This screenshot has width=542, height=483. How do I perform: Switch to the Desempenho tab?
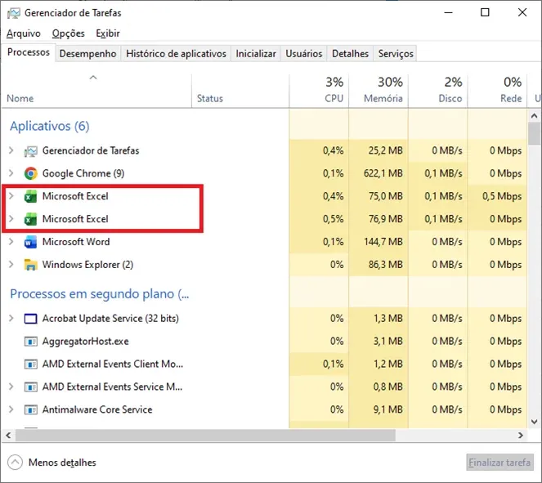87,54
